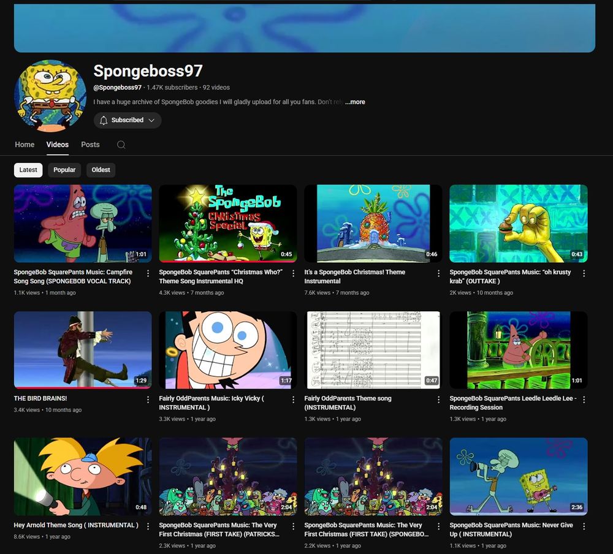
Task: Open "Christmas Who?" Theme Song Instrumental HQ title
Action: click(221, 276)
